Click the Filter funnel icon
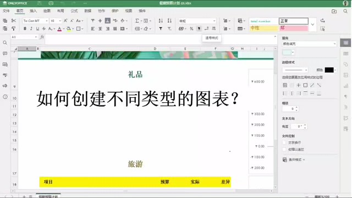This screenshot has width=352, height=198. pos(161,29)
